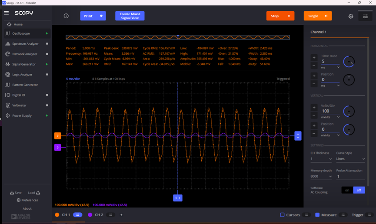Toggle Voltmeter run square button
The height and width of the screenshot is (224, 376).
47,105
